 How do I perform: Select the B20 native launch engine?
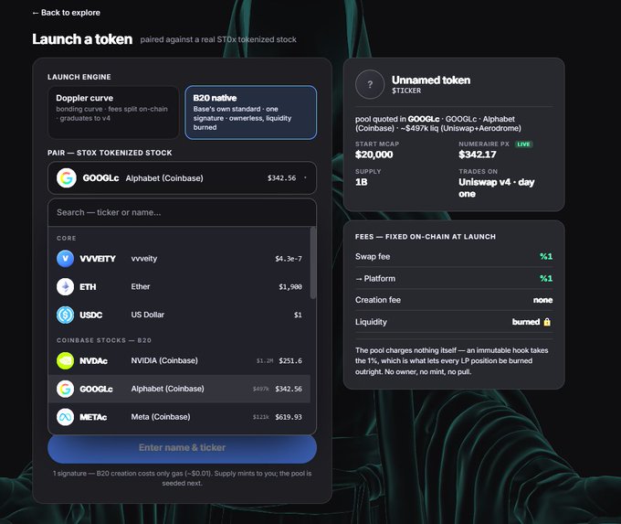pyautogui.click(x=251, y=112)
